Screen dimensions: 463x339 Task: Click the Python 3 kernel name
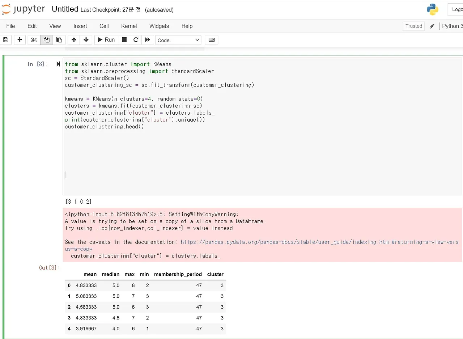[x=452, y=26]
